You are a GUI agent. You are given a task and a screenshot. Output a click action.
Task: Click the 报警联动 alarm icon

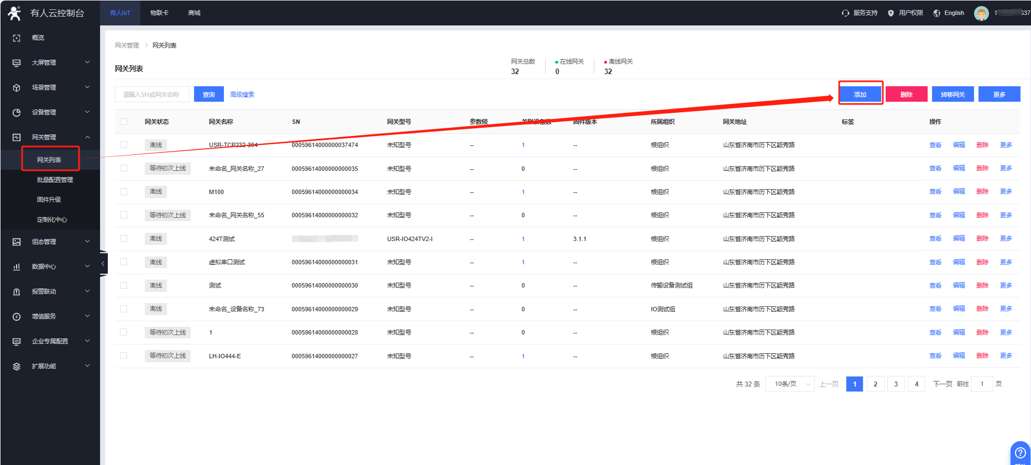[x=17, y=292]
